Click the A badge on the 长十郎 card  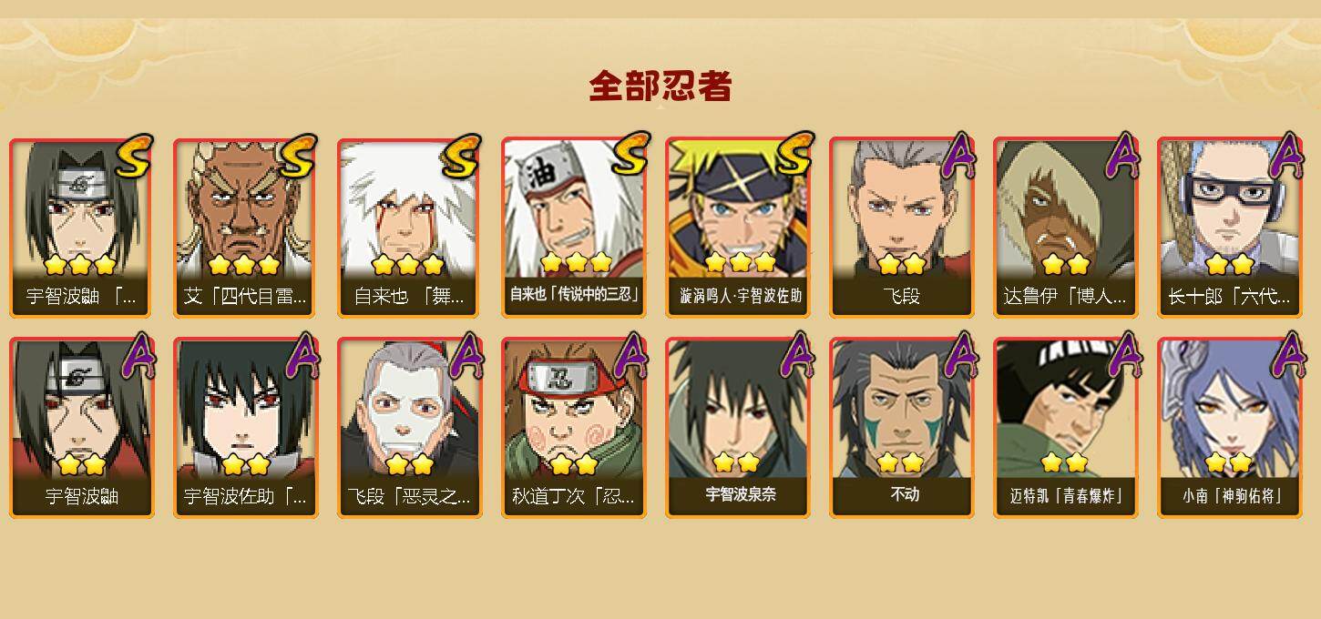click(x=1285, y=157)
